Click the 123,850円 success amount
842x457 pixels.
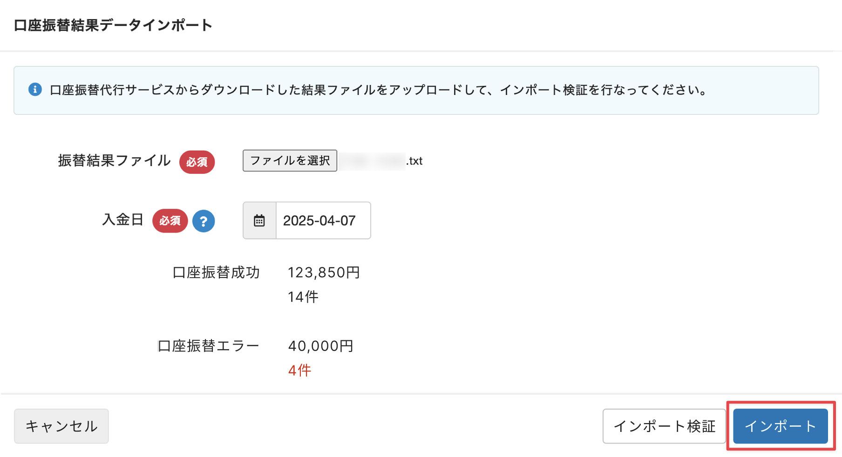click(324, 272)
